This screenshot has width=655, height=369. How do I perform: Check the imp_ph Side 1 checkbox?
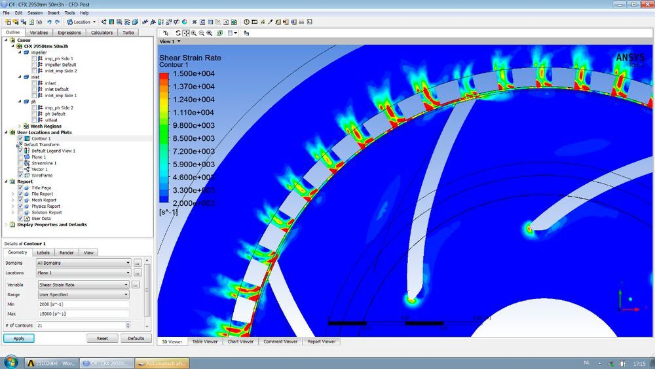(34, 58)
